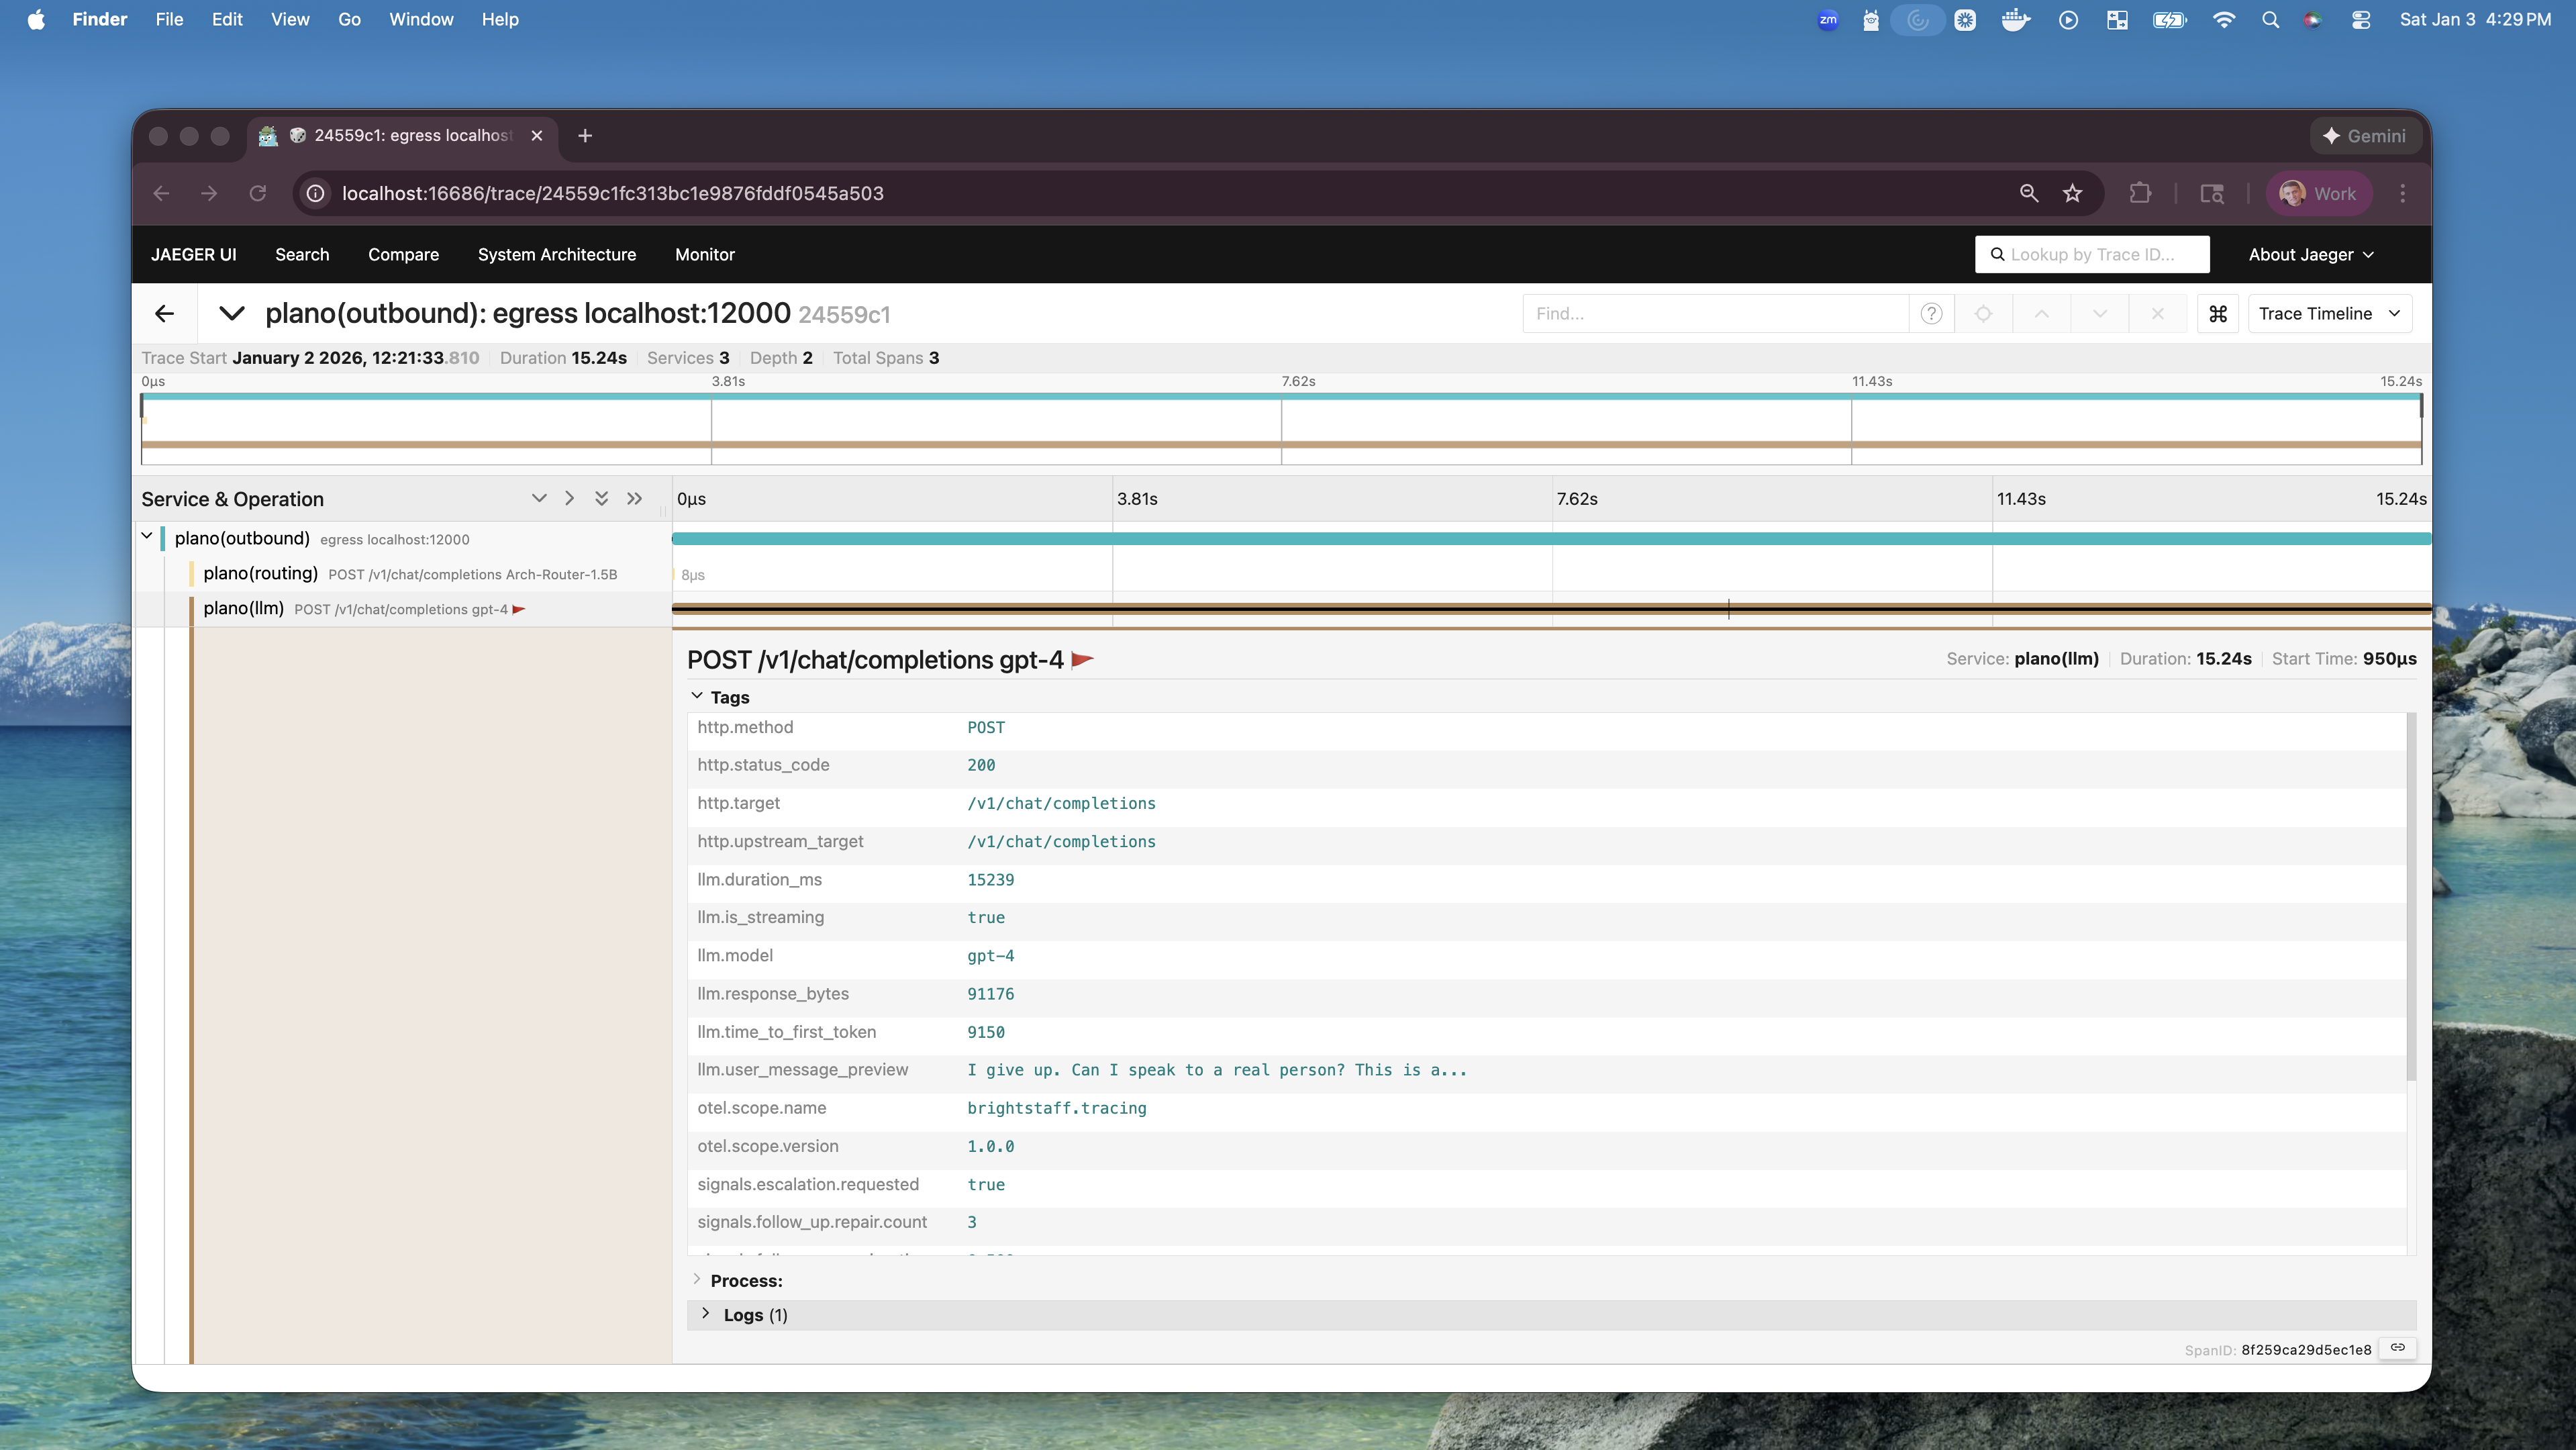The height and width of the screenshot is (1450, 2576).
Task: Collapse all spans with double-right chevron
Action: pyautogui.click(x=634, y=498)
